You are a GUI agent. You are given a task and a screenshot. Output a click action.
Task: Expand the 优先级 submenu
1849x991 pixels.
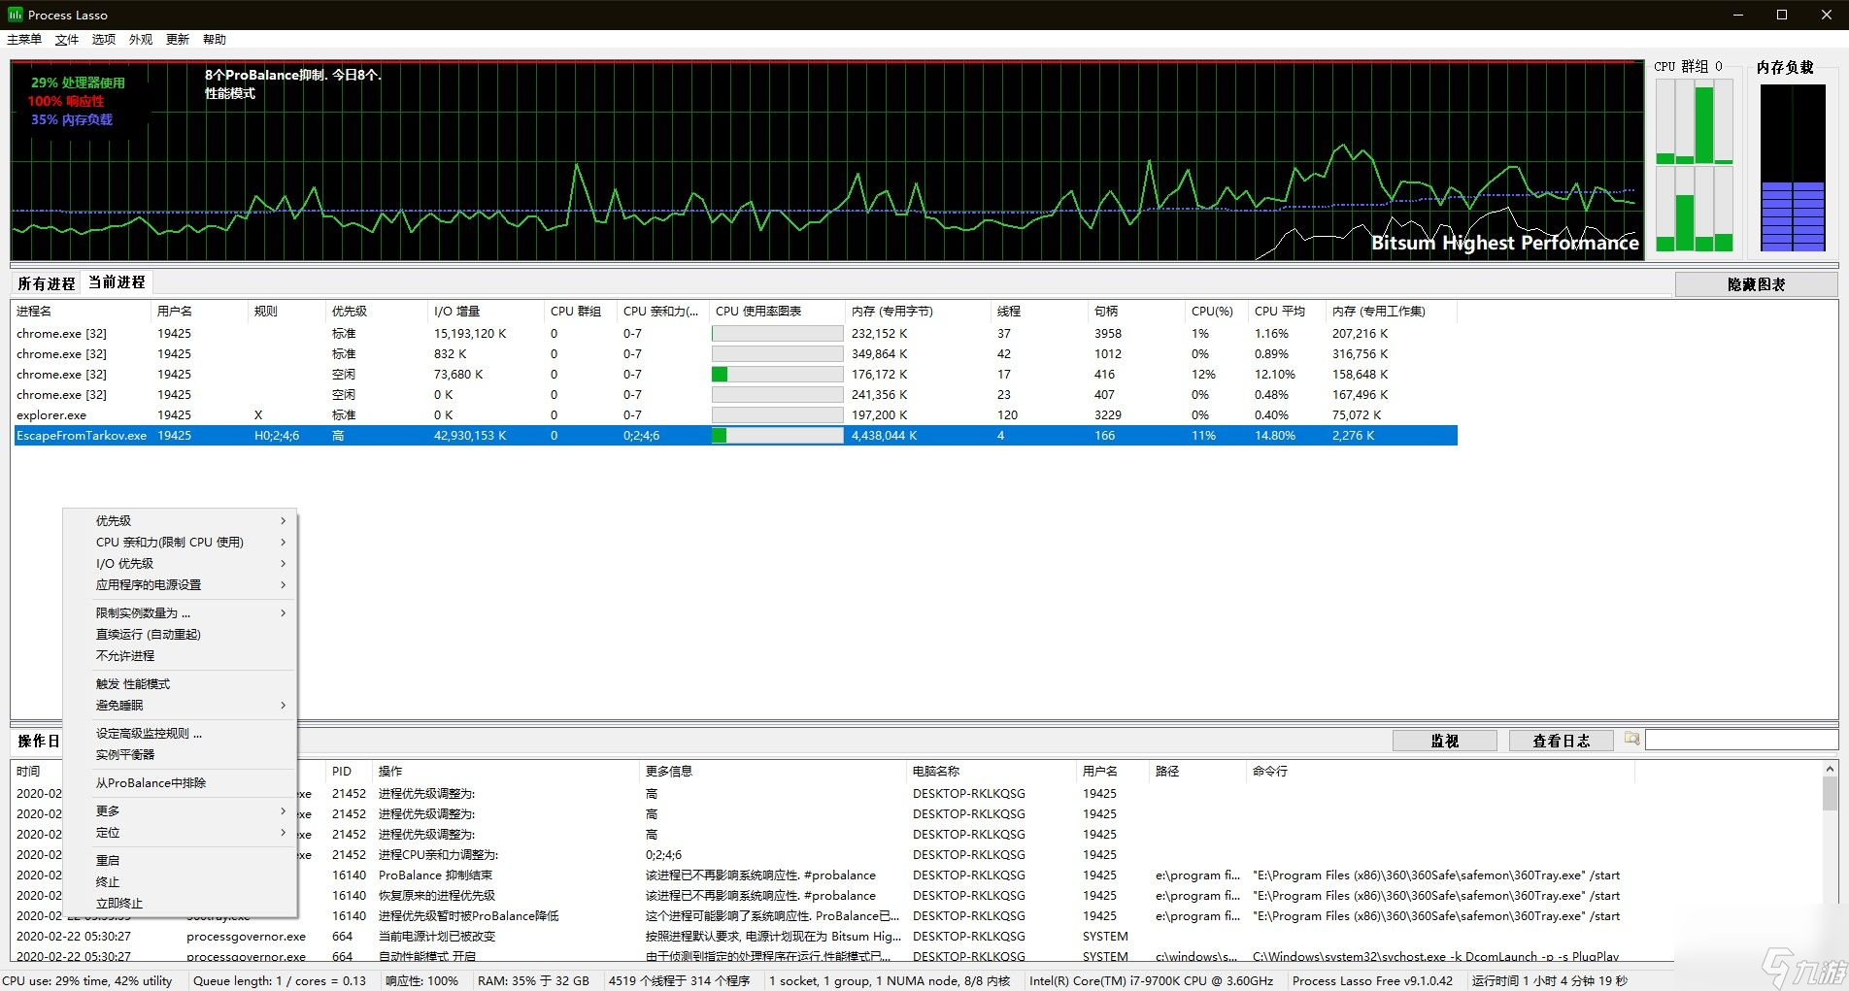click(x=180, y=521)
